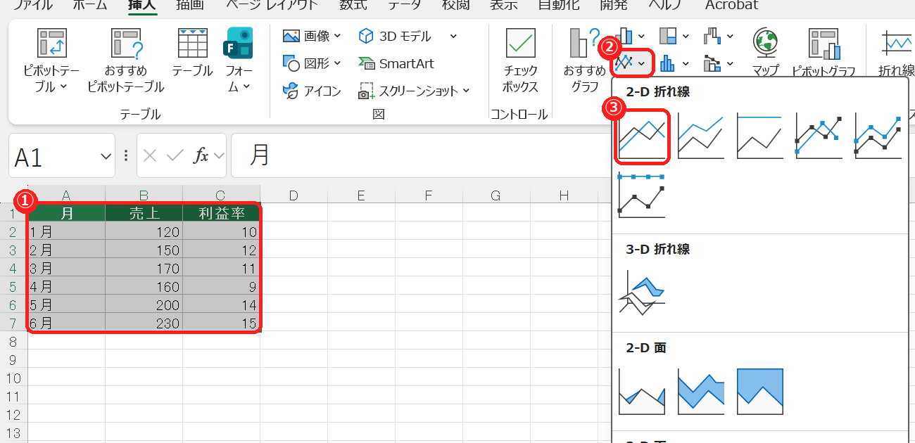Click the column chart icon
Image resolution: width=915 pixels, height=443 pixels.
pyautogui.click(x=625, y=36)
